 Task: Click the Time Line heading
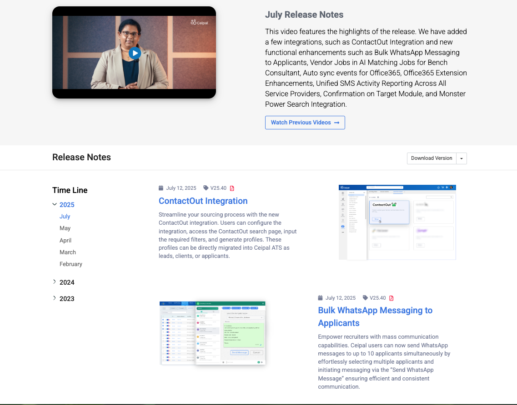click(x=70, y=190)
